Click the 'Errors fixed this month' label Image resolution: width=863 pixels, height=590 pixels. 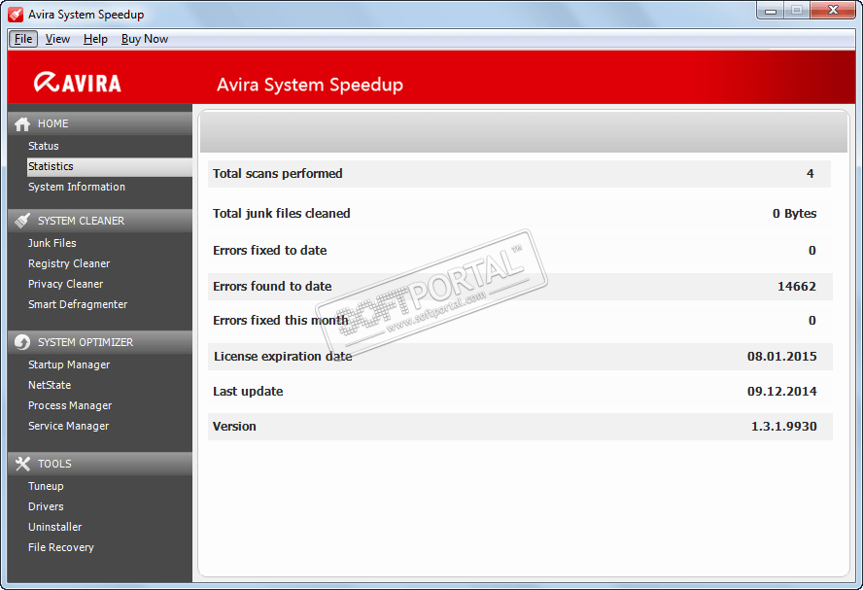pos(280,321)
